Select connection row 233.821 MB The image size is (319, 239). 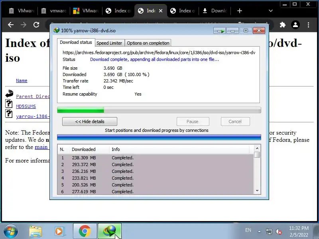coord(156,178)
